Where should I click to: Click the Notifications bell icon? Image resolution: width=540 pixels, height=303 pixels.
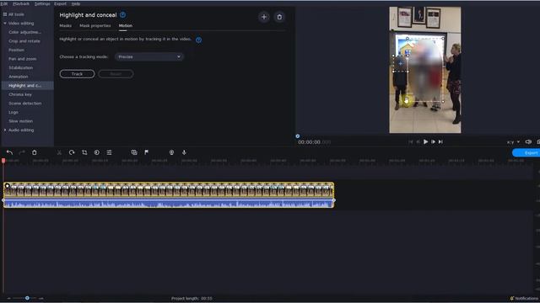coord(512,298)
